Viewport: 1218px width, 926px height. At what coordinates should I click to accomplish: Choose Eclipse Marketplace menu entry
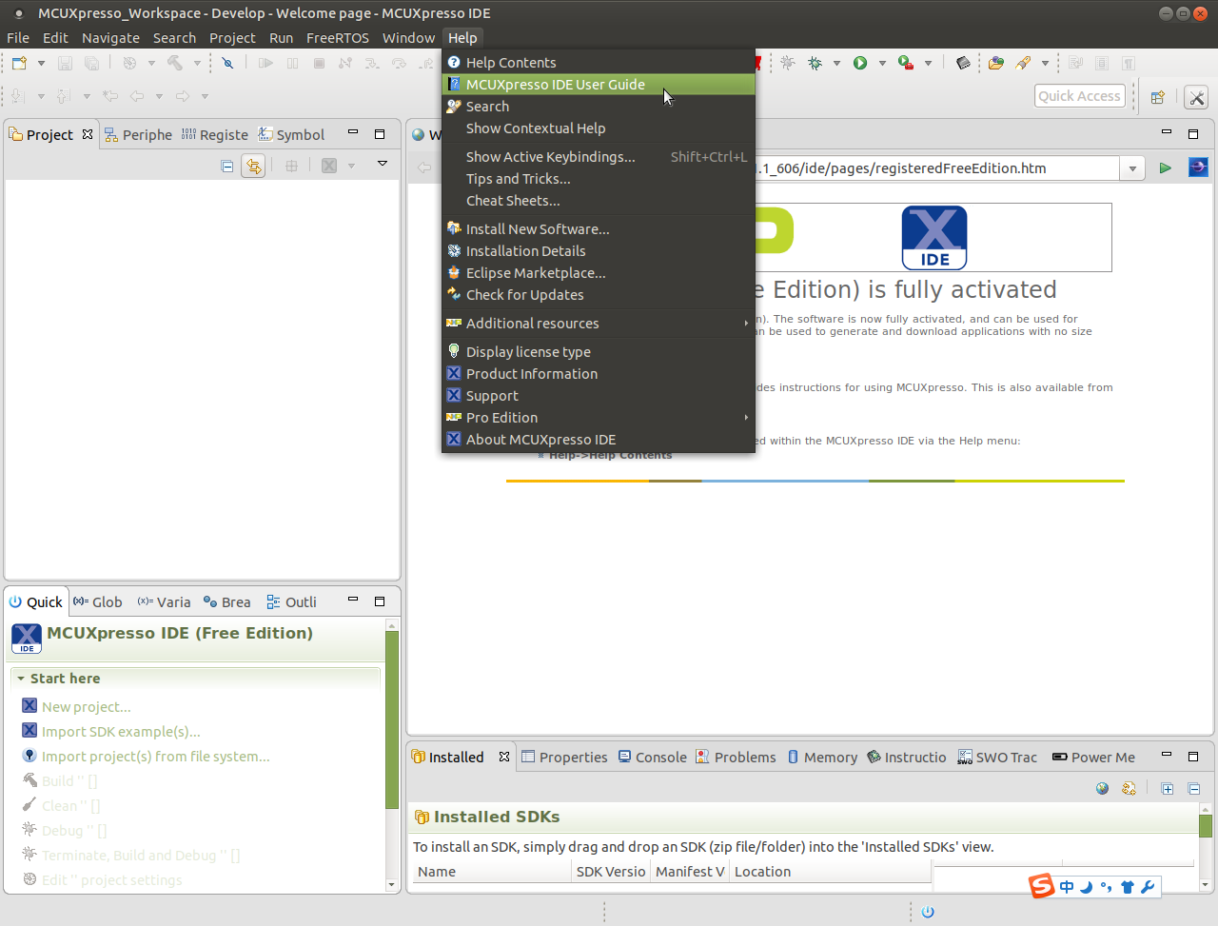(599, 273)
